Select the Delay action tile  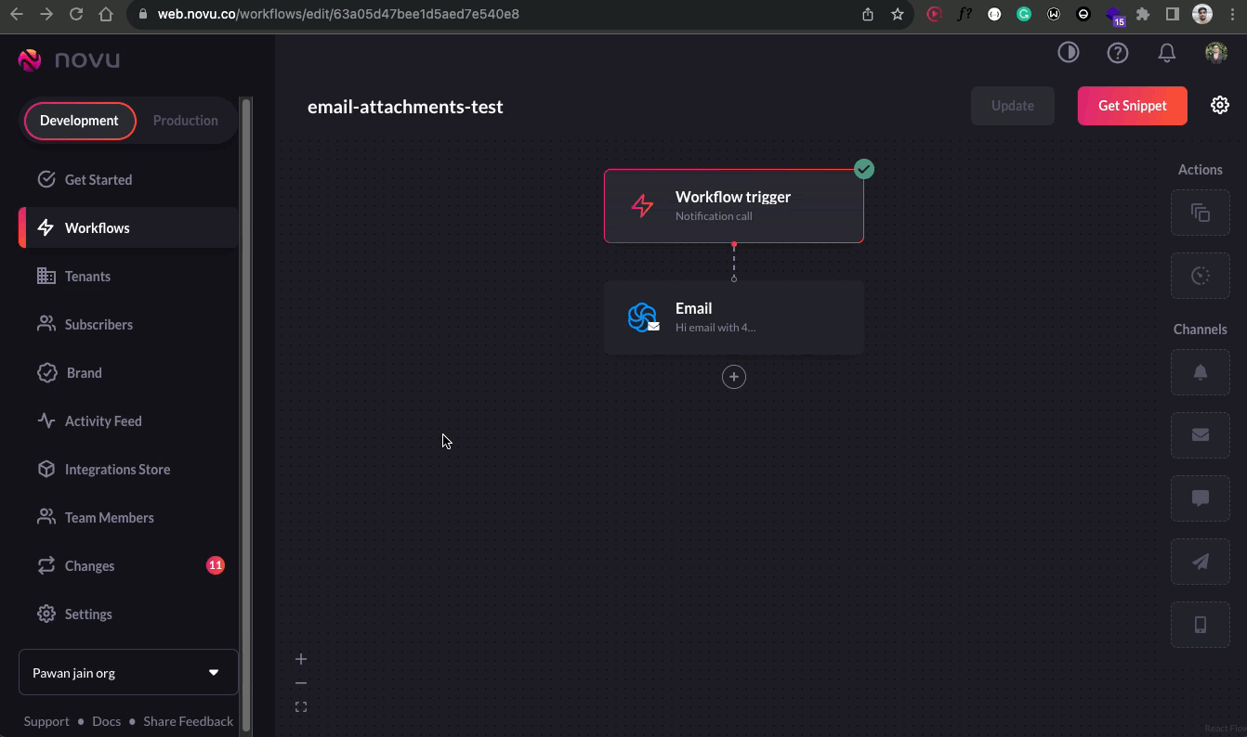[1201, 276]
